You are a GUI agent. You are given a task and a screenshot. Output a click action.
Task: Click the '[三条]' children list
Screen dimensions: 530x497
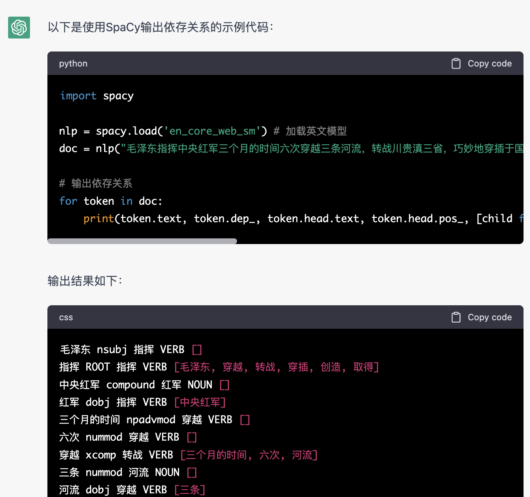tap(190, 490)
